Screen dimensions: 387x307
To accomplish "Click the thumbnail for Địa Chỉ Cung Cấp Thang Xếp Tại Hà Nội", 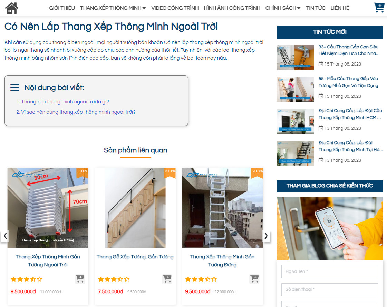I will coord(295,153).
